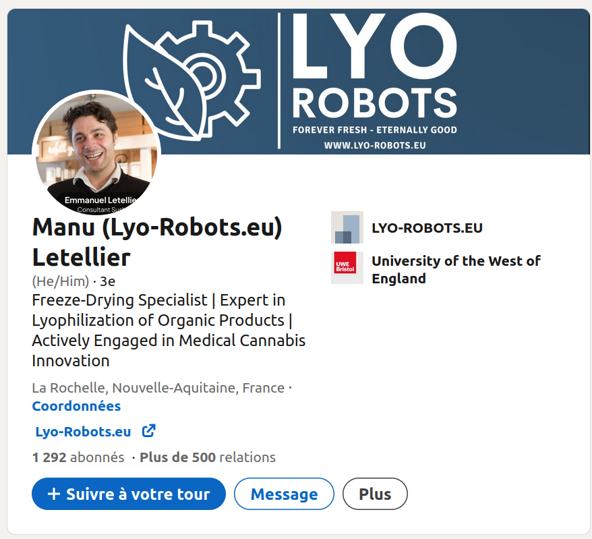592x539 pixels.
Task: Click the "1 292 abonnés" followers count
Action: pyautogui.click(x=78, y=457)
